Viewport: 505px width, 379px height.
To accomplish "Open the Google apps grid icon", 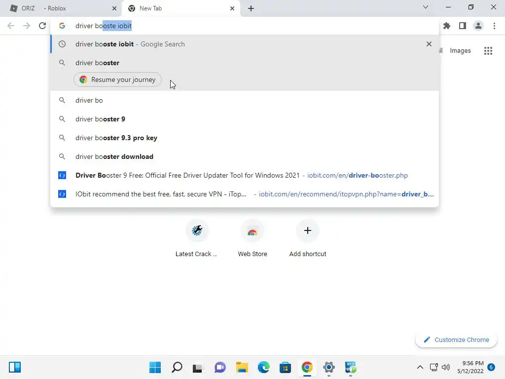I will [488, 51].
